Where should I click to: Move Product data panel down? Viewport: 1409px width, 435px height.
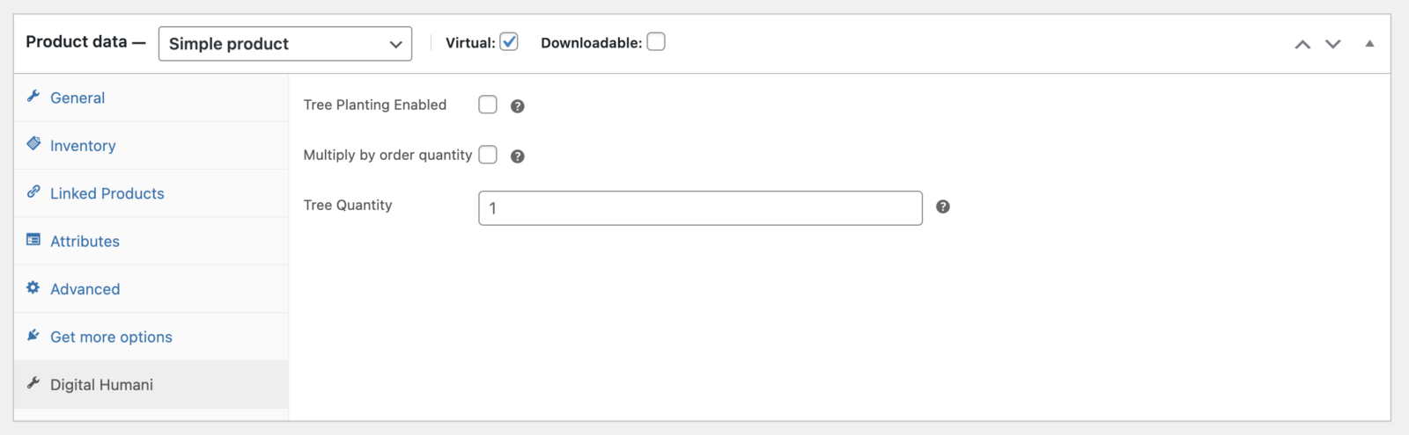tap(1333, 44)
